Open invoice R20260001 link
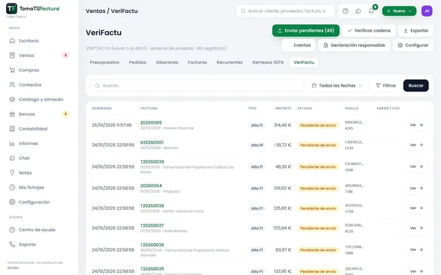This screenshot has height=275, width=441. 152,142
